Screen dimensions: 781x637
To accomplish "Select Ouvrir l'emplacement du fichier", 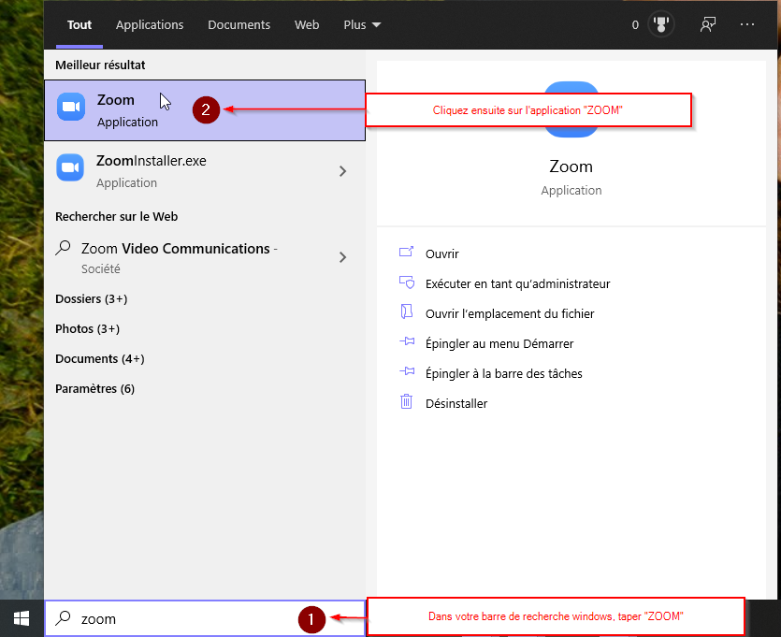I will tap(509, 313).
